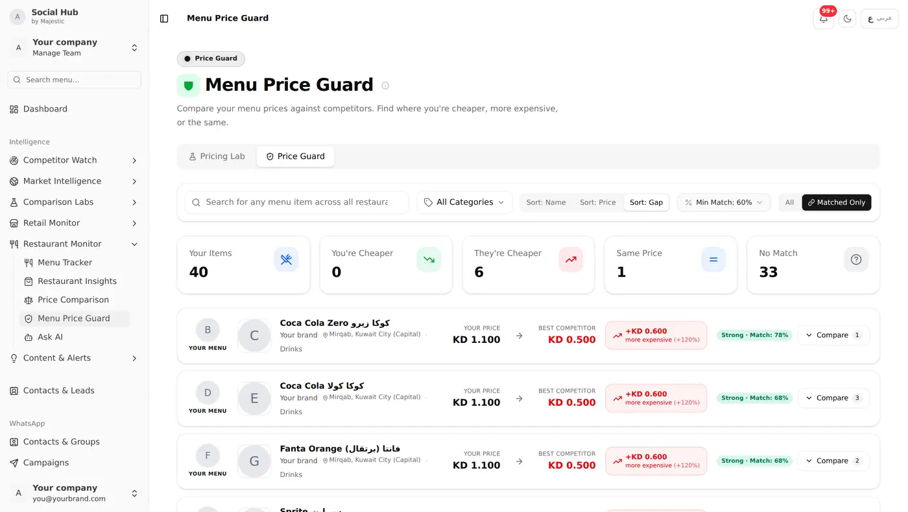This screenshot has width=908, height=512.
Task: Click the Campaigns paper-plane icon
Action: click(14, 463)
